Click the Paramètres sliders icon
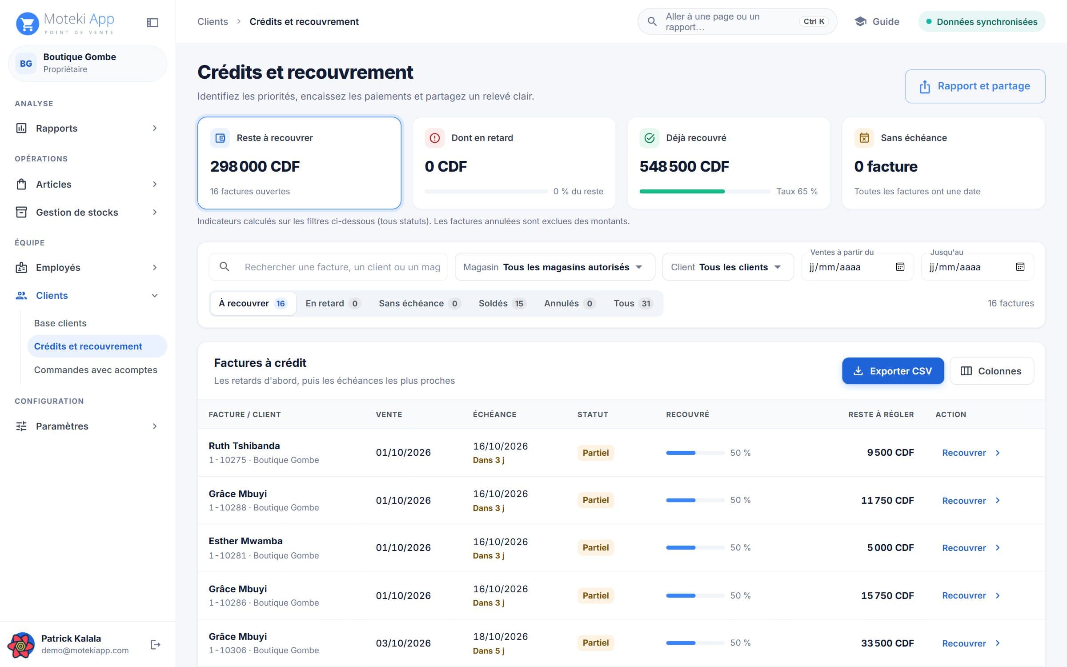Viewport: 1067px width, 667px height. (21, 426)
